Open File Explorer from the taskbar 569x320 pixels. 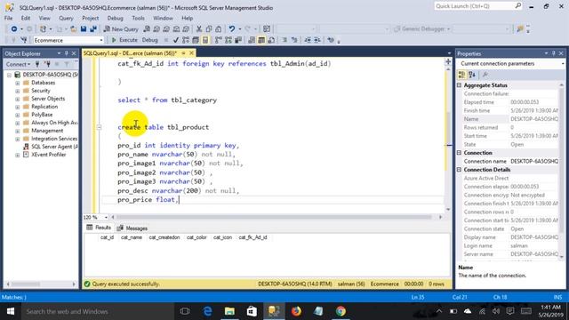(229, 311)
